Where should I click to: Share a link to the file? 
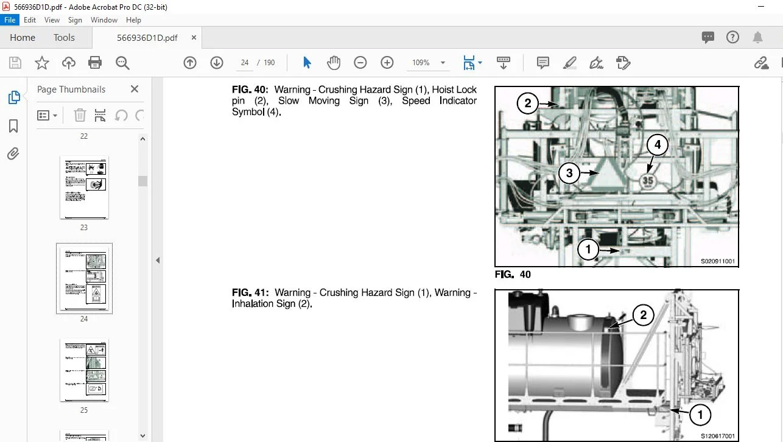point(761,63)
